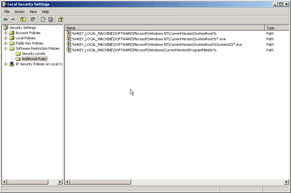Select Additional Rules in the tree
The height and width of the screenshot is (193, 291).
click(34, 59)
